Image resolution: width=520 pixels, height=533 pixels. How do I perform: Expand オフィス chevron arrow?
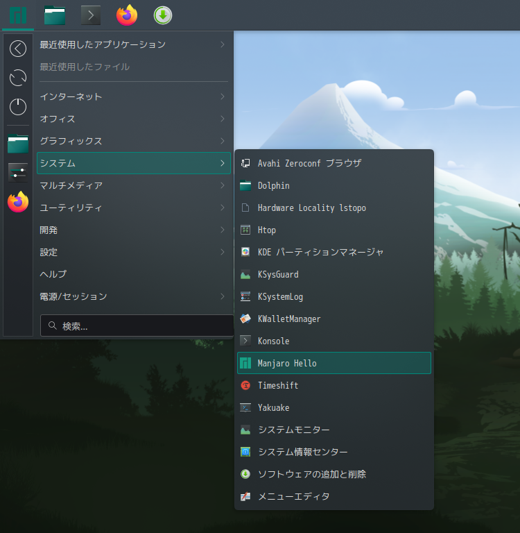[223, 119]
